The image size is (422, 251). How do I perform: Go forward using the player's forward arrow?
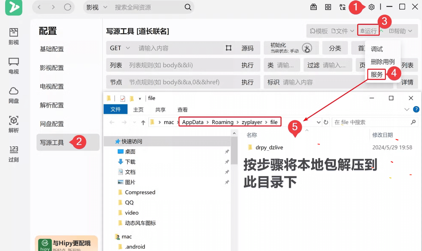[53, 7]
